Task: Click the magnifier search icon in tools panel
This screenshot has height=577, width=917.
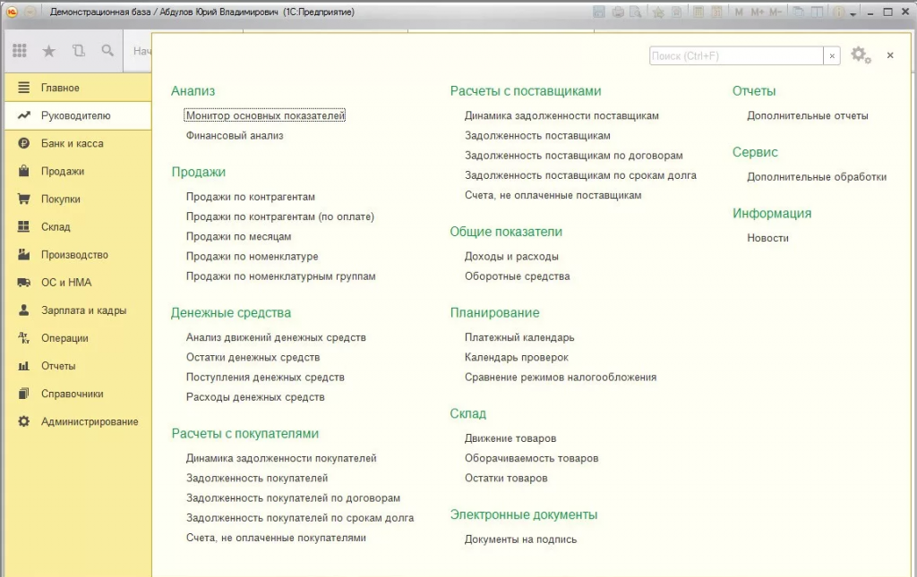Action: pyautogui.click(x=107, y=51)
